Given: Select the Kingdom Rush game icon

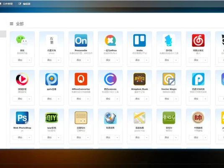Looking at the screenshot, I should pyautogui.click(x=139, y=79).
